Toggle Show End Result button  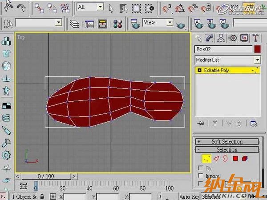tap(215, 123)
